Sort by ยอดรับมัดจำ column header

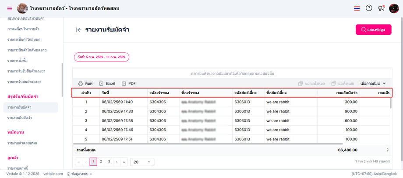click(338, 93)
